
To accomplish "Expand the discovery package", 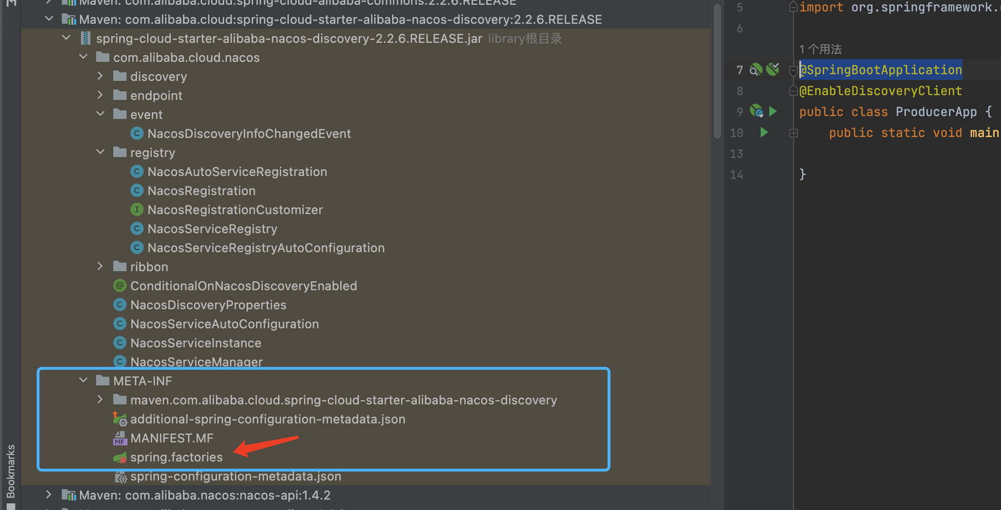I will pyautogui.click(x=100, y=76).
